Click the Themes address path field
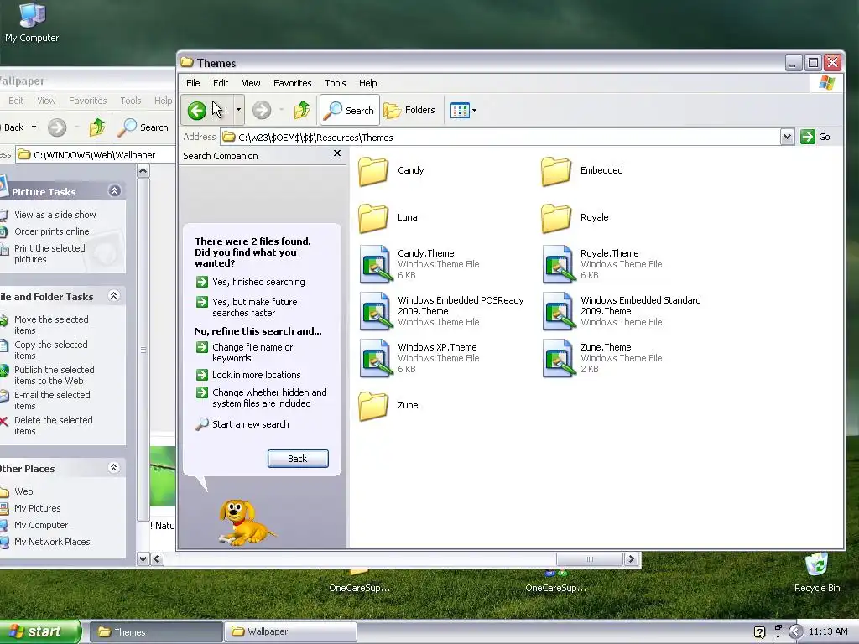 click(500, 137)
